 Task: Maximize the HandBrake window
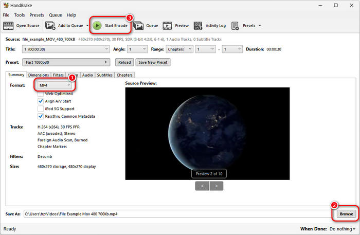point(336,5)
